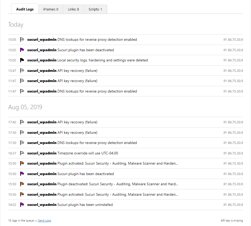251x226 pixels.
Task: Switch to the Audit Logs tab
Action: click(25, 9)
